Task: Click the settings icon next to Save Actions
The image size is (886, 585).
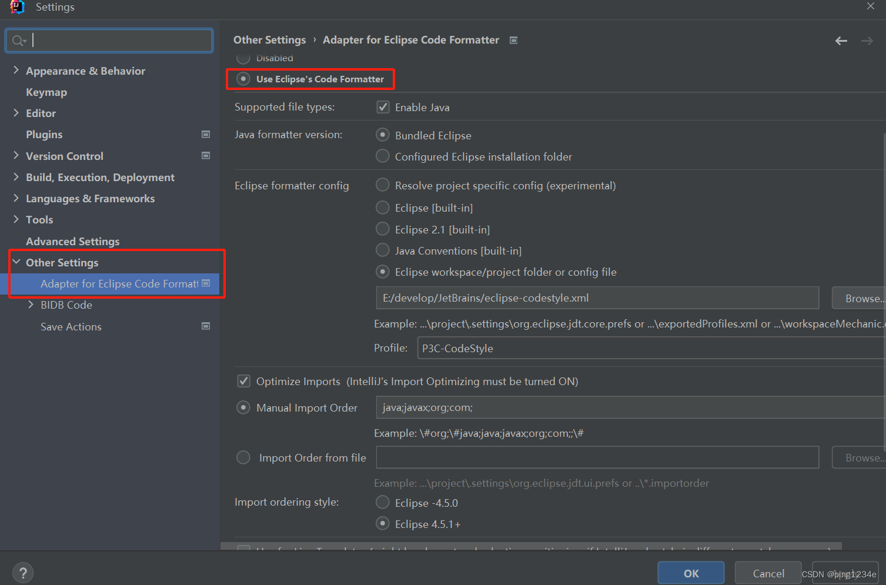Action: (206, 325)
